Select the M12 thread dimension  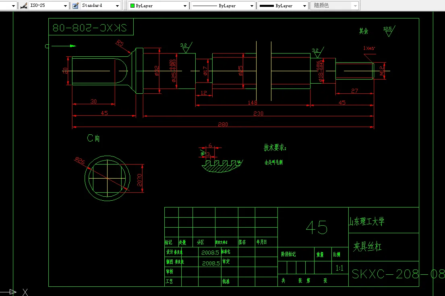click(x=382, y=71)
